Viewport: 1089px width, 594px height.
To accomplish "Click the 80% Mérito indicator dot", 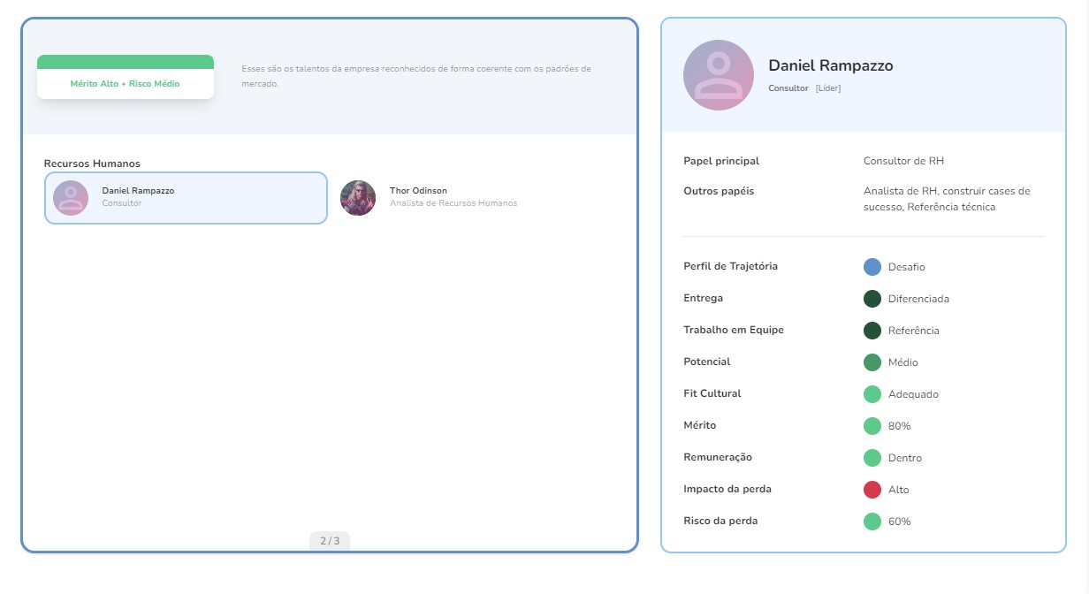I will tap(872, 426).
